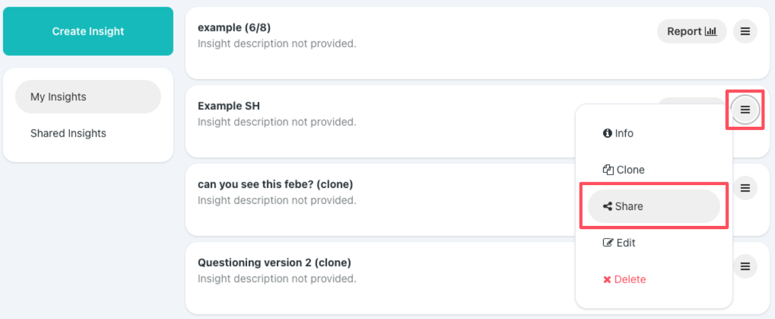Open Report for example (6/8)
This screenshot has height=319, width=775.
(x=692, y=31)
